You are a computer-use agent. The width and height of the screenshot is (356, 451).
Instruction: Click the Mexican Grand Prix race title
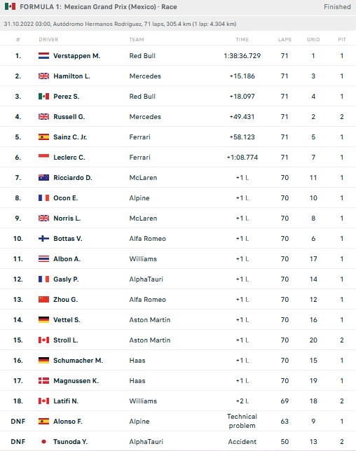point(98,6)
